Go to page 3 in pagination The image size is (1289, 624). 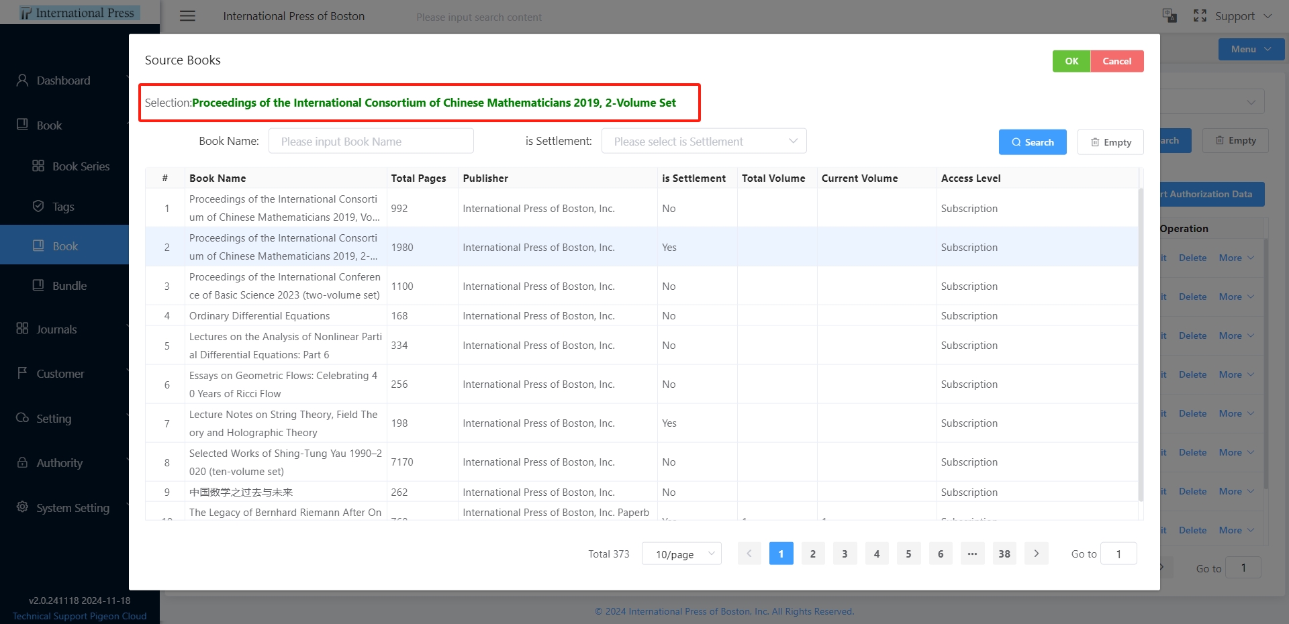point(845,554)
